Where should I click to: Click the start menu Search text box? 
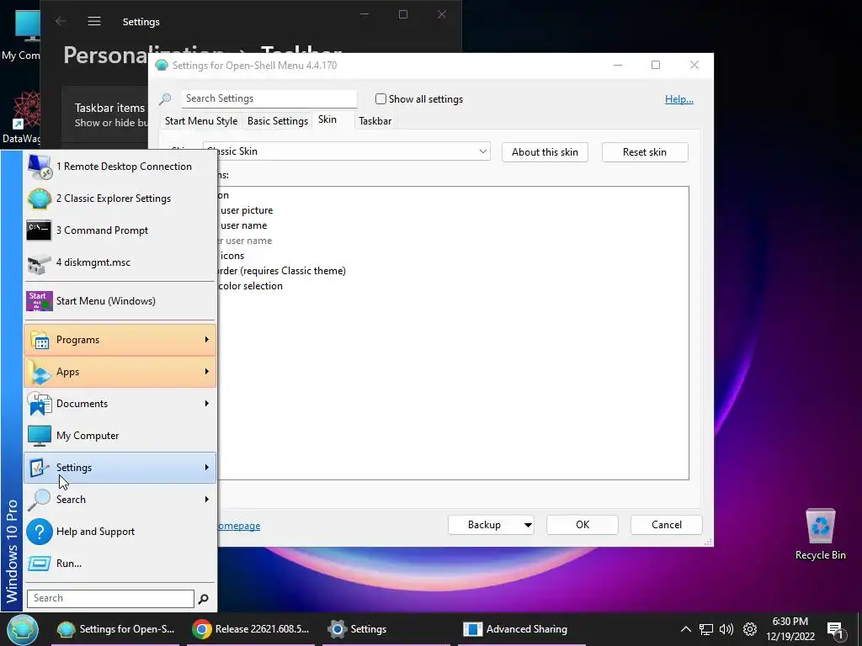pos(110,598)
